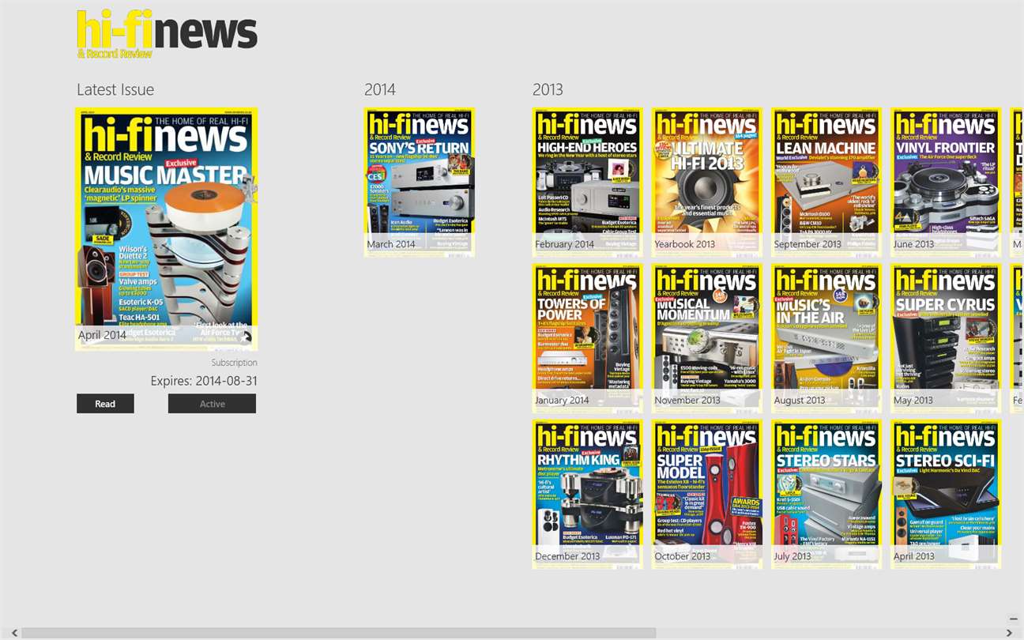Open the May 2013 issue
Screen dimensions: 1024x640
[946, 338]
